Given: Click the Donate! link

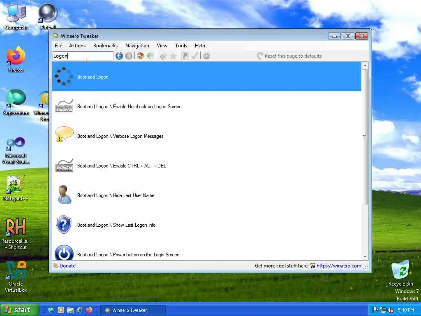Looking at the screenshot, I should pos(68,266).
